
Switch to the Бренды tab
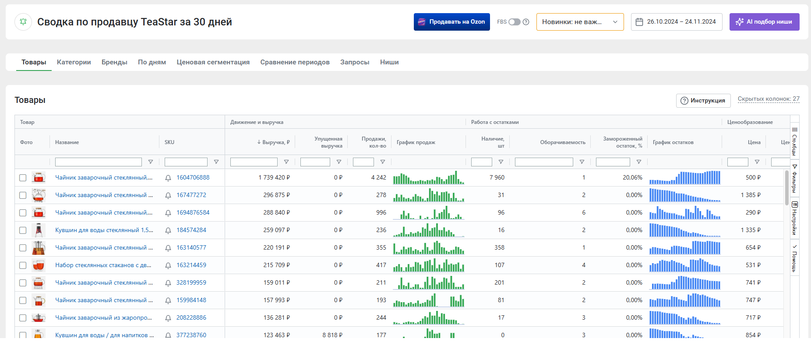[x=114, y=62]
